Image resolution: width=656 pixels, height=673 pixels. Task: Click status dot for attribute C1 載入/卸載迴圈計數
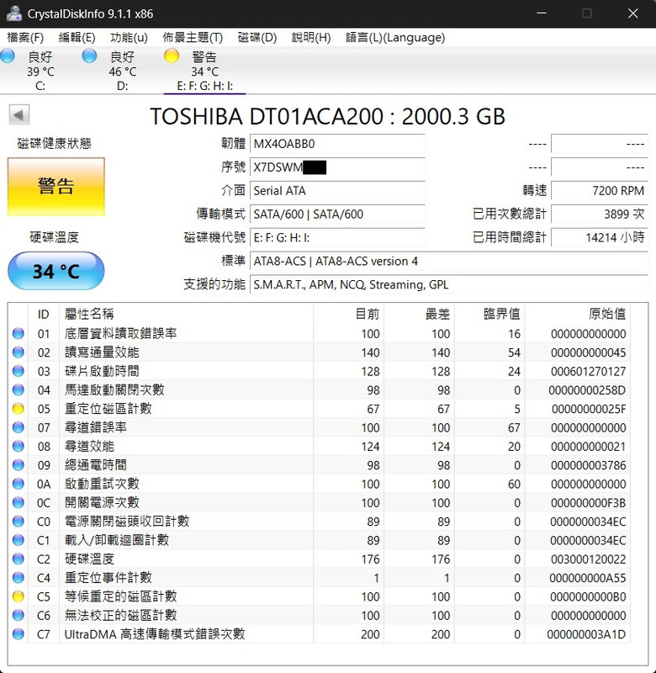pos(18,540)
